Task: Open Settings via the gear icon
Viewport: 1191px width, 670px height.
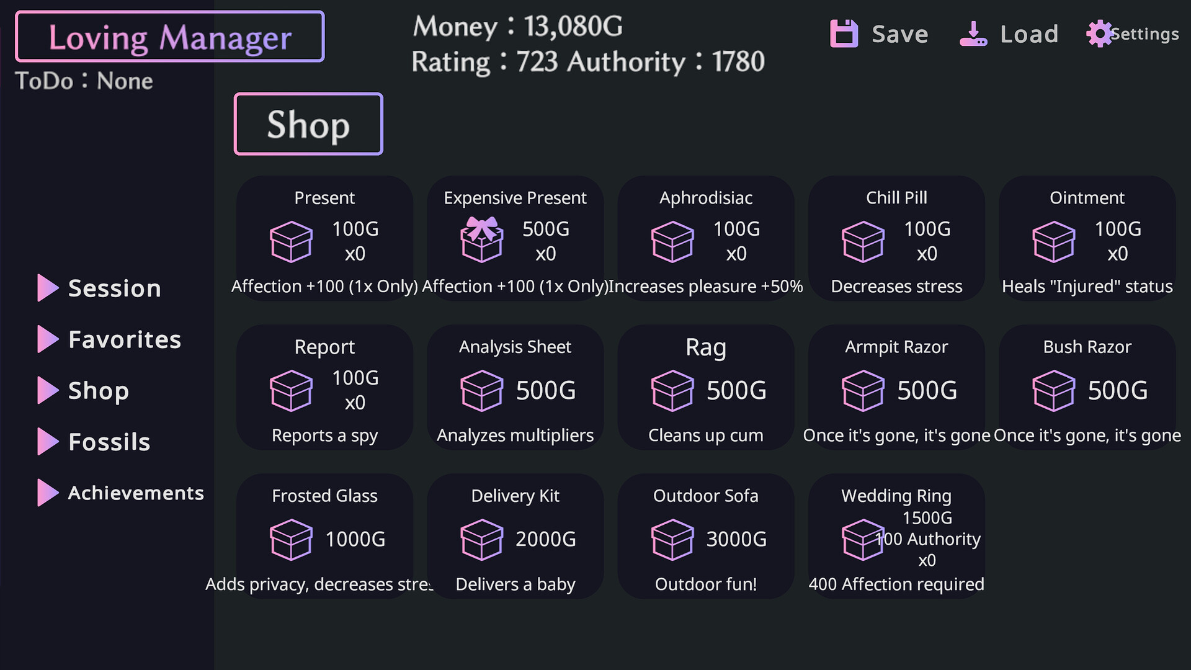Action: (1099, 33)
